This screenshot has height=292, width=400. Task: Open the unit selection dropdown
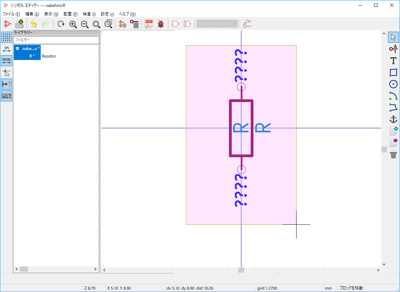click(217, 24)
